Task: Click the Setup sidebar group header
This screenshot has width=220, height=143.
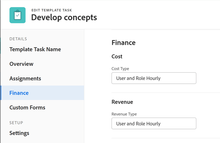Action: pyautogui.click(x=16, y=123)
